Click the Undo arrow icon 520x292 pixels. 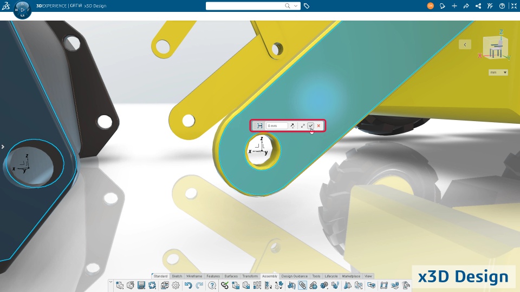pyautogui.click(x=188, y=286)
